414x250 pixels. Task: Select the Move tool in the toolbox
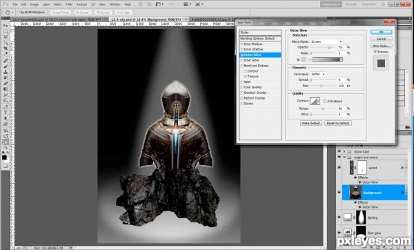(6, 26)
